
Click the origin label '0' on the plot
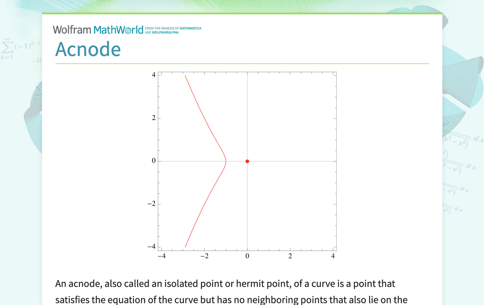(x=247, y=255)
